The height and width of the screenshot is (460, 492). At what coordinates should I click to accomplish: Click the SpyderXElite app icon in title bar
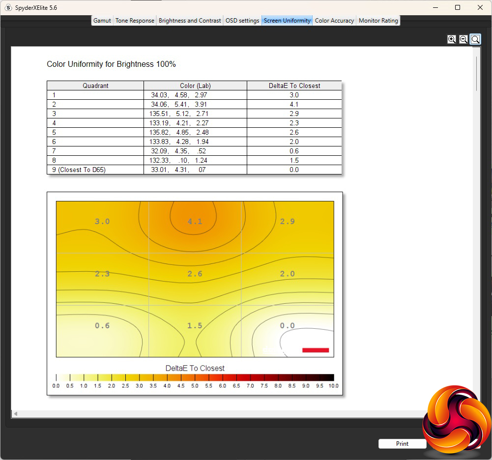click(8, 7)
